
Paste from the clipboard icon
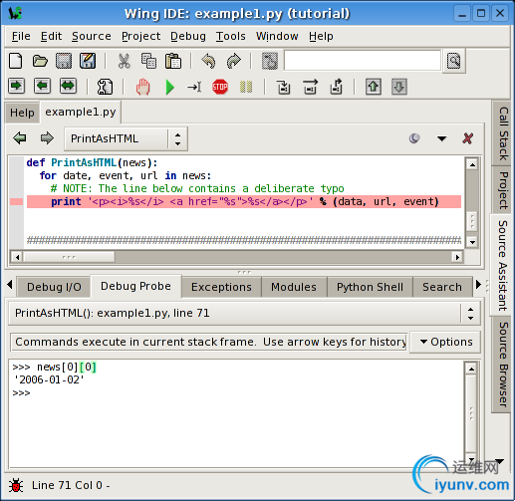point(173,61)
